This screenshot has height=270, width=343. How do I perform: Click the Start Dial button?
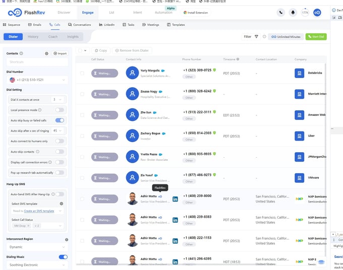pyautogui.click(x=316, y=36)
